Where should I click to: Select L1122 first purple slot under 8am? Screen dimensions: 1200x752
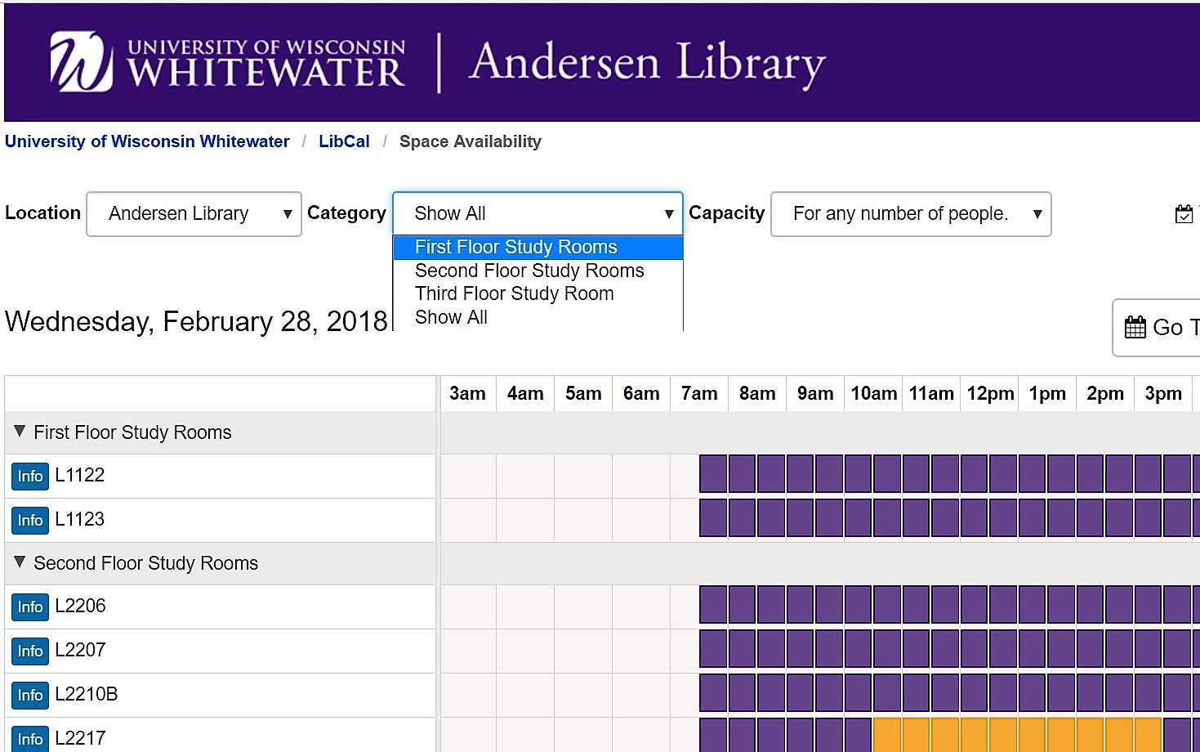[x=743, y=474]
